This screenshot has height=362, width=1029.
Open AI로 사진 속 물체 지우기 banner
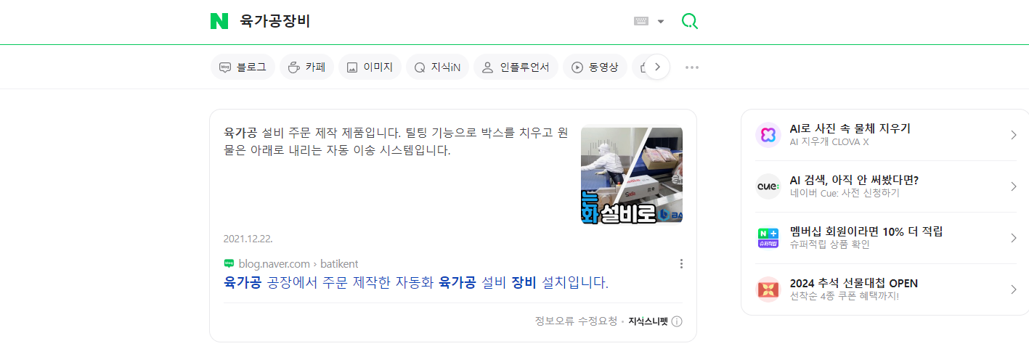click(886, 135)
